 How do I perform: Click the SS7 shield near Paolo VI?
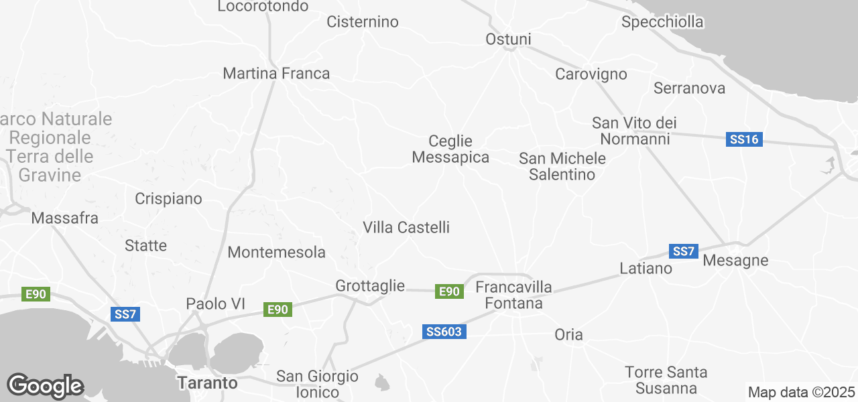[125, 314]
